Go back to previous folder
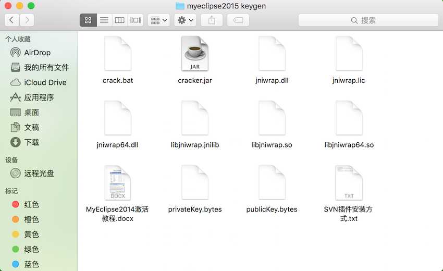443x271 pixels. (12, 20)
